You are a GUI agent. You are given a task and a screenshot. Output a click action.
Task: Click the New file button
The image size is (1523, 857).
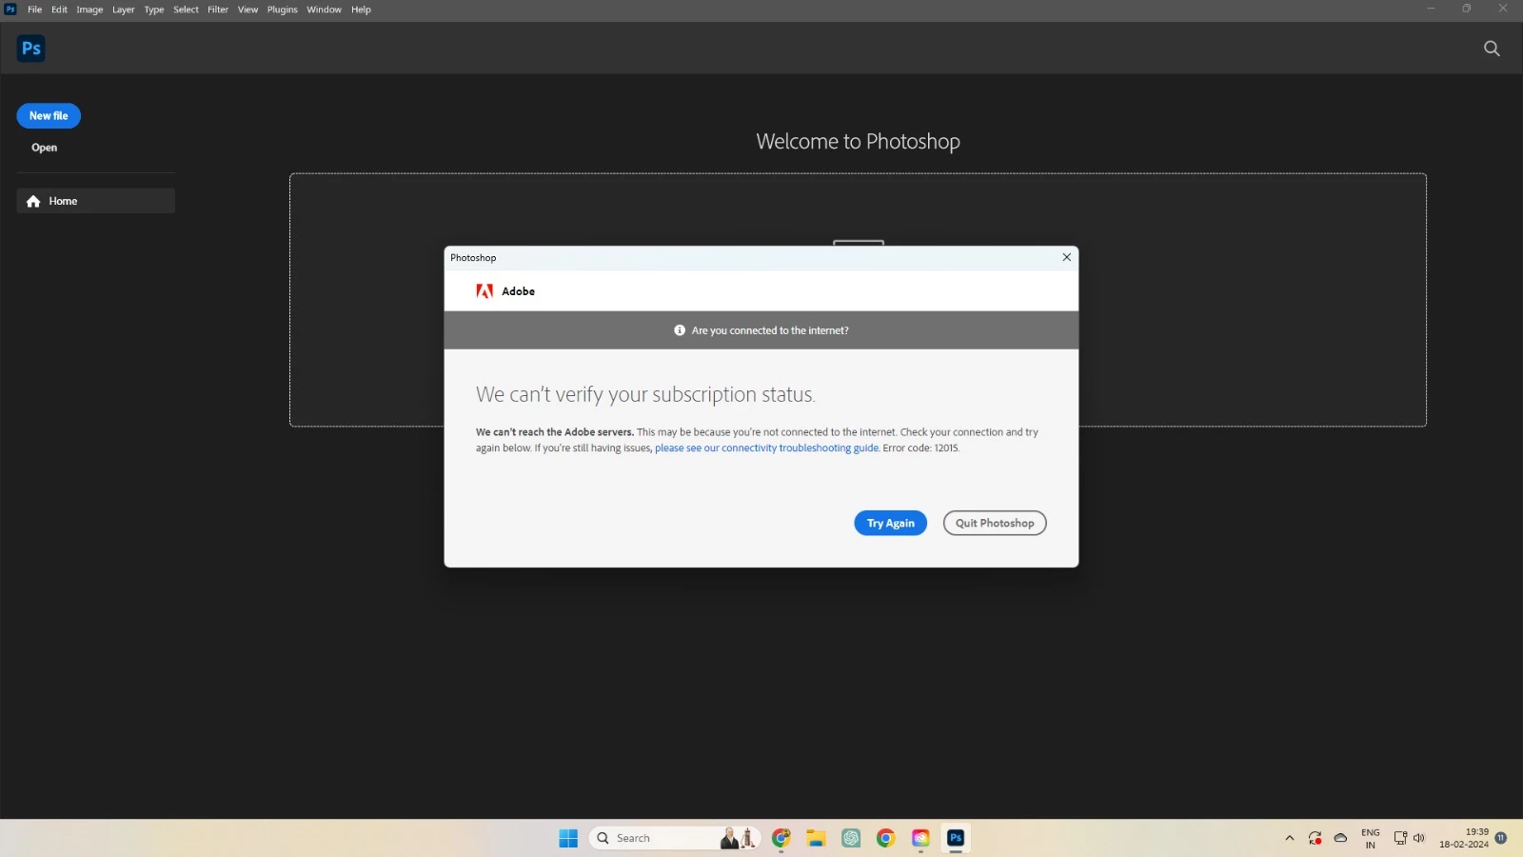tap(49, 116)
